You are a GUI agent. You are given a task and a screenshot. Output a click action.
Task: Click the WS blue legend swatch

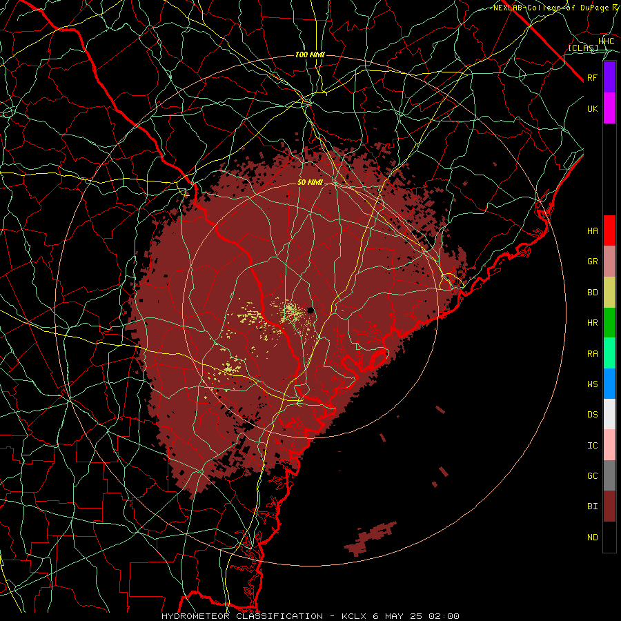[x=609, y=384]
